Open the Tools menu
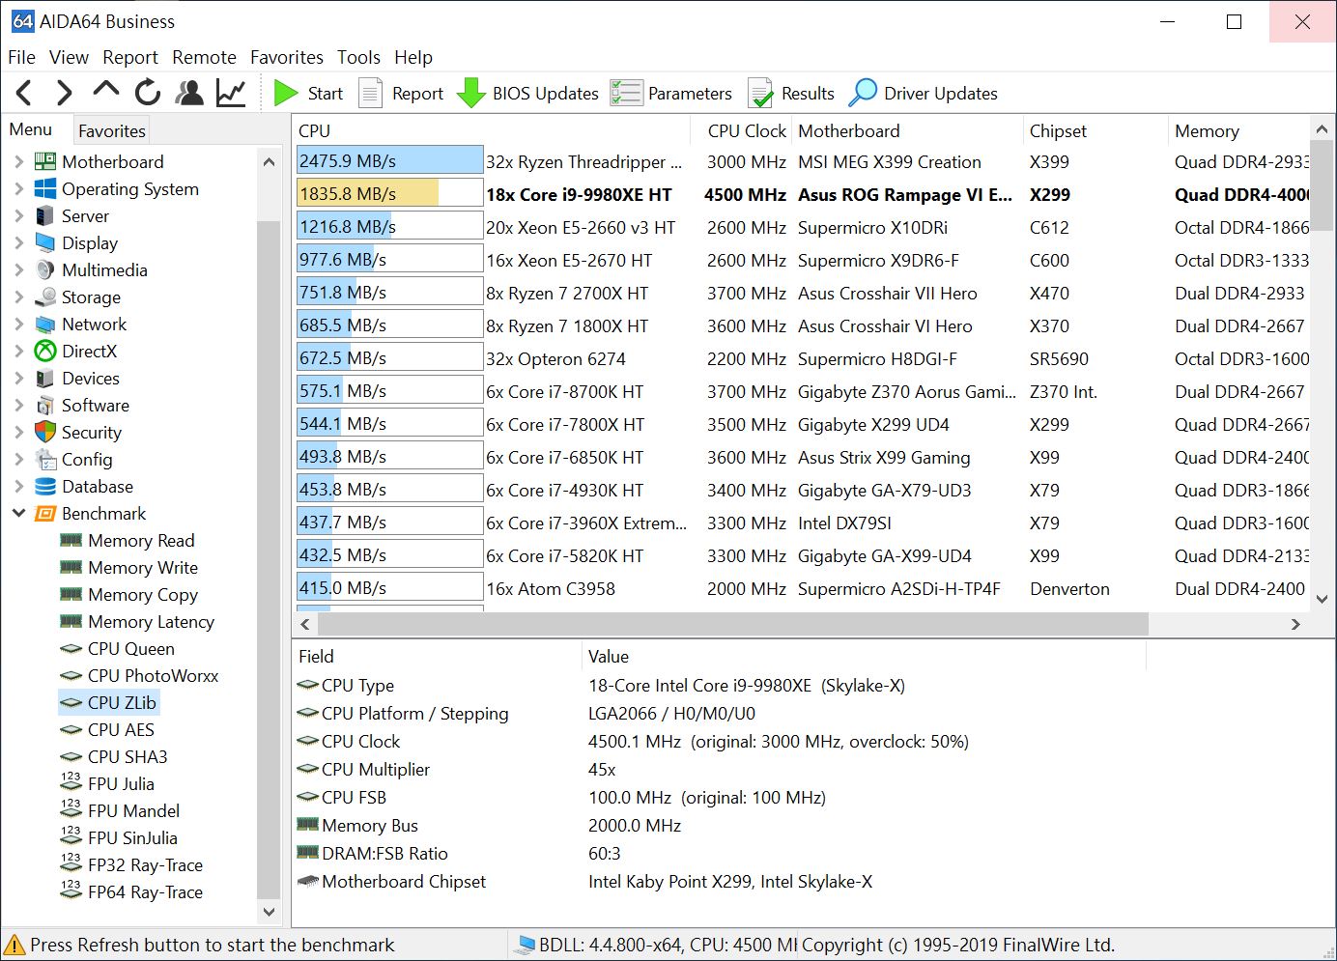This screenshot has width=1337, height=961. (358, 57)
